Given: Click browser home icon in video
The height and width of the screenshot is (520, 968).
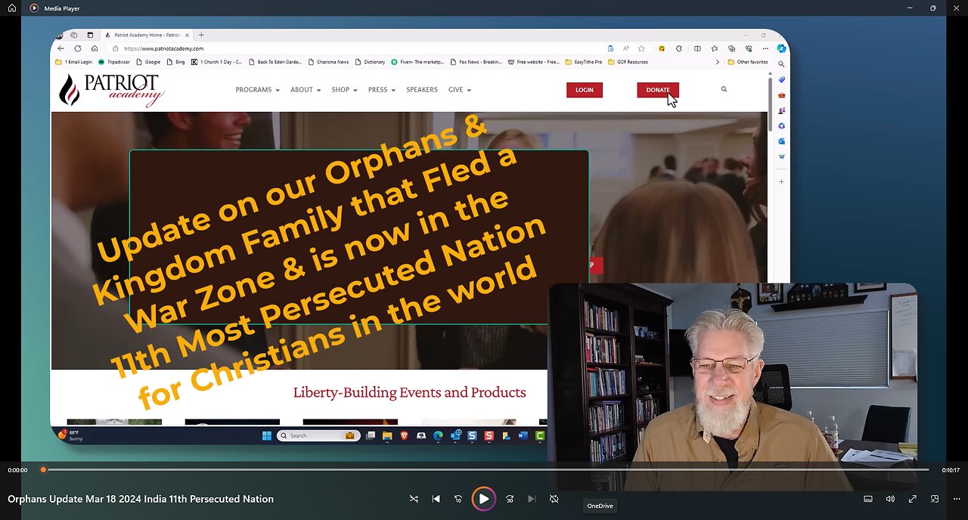Looking at the screenshot, I should (x=95, y=48).
